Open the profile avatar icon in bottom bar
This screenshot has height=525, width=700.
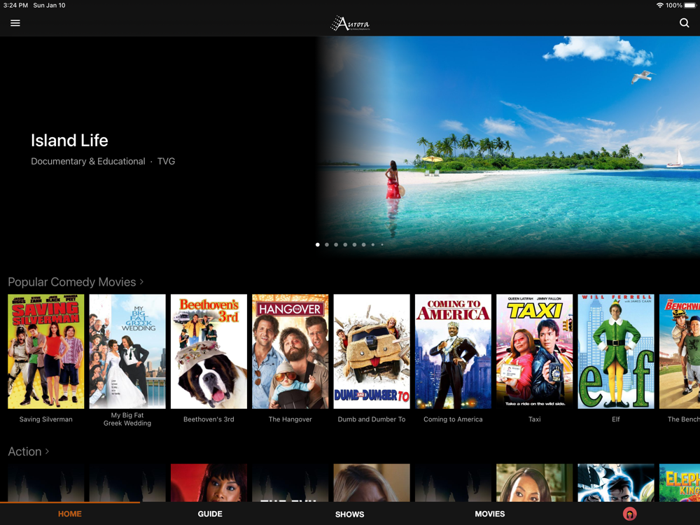coord(629,514)
